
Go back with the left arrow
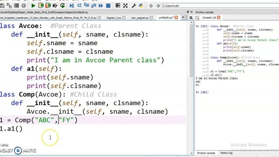pos(151,6)
